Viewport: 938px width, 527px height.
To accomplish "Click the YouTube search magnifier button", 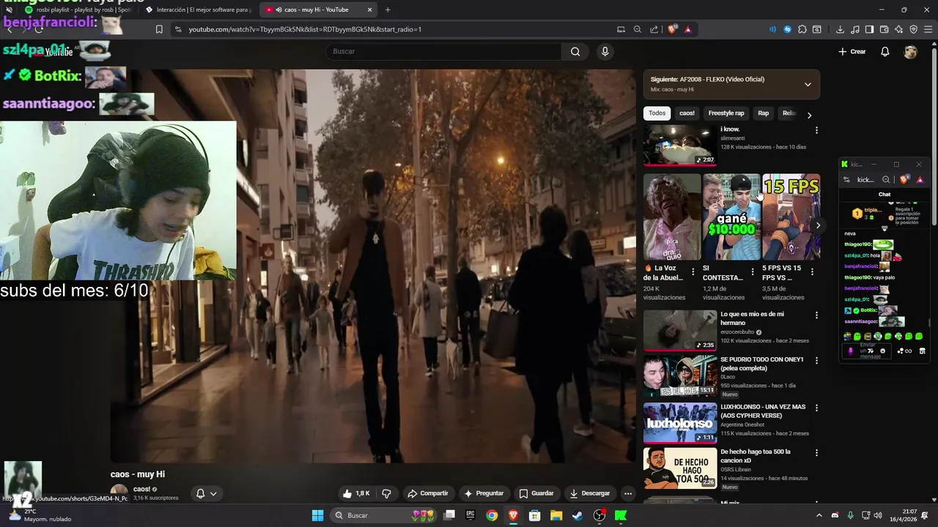I will click(x=575, y=51).
